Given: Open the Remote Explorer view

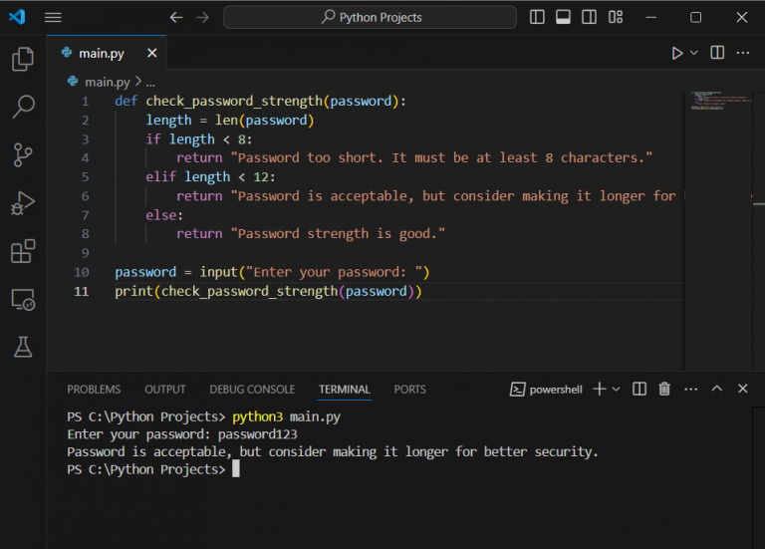Looking at the screenshot, I should tap(22, 299).
